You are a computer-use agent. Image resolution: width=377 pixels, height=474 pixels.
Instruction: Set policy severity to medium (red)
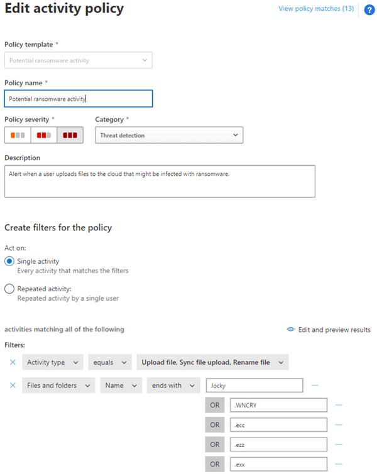click(43, 135)
